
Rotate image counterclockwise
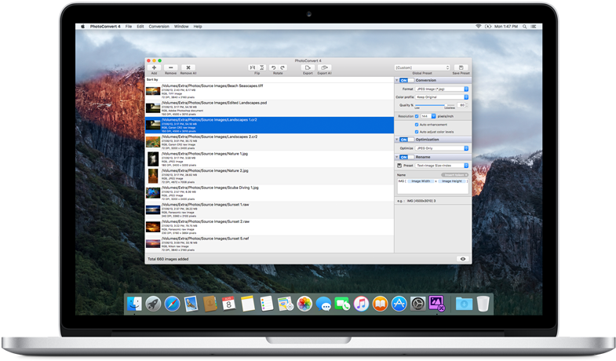[x=273, y=67]
